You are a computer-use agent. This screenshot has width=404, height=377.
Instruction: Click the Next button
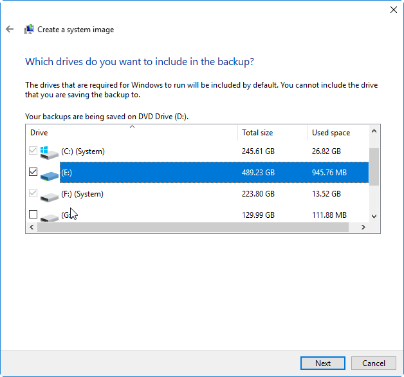point(323,363)
